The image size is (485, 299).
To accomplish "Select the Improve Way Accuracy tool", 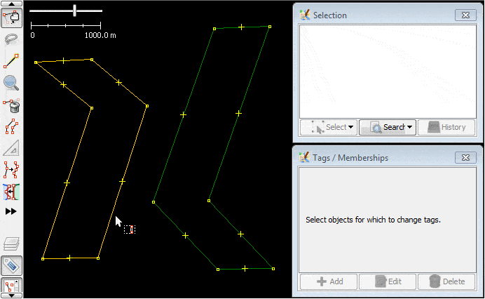I will pyautogui.click(x=11, y=169).
